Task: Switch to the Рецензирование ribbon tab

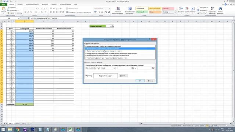Action: (65, 5)
